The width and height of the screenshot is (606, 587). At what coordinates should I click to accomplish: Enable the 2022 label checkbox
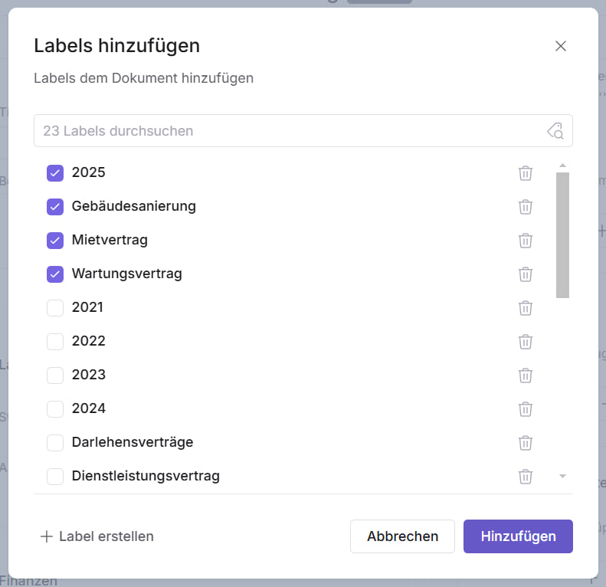pyautogui.click(x=55, y=342)
